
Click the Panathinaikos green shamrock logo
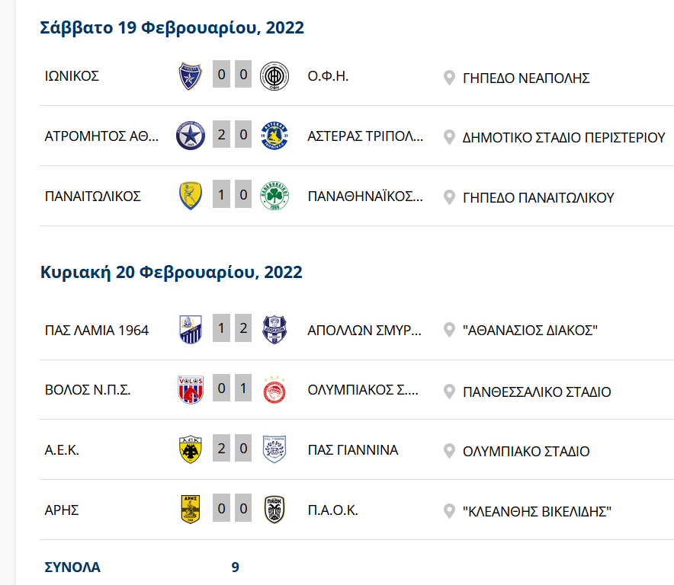pyautogui.click(x=274, y=196)
